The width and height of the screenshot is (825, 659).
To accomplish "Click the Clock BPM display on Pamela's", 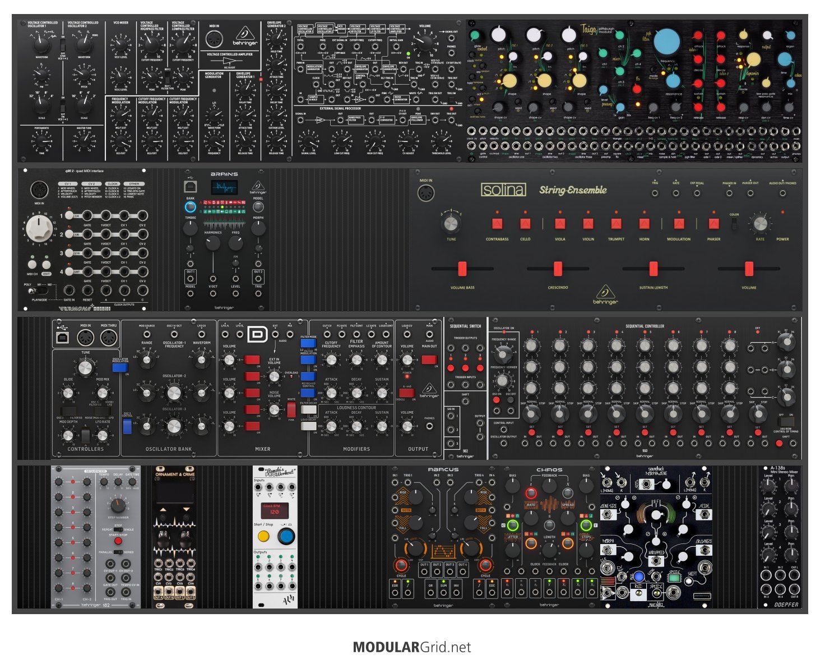I will click(x=275, y=511).
